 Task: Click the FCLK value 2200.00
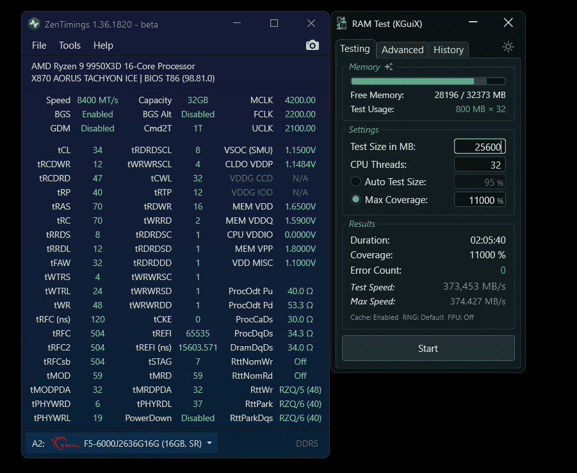coord(300,114)
